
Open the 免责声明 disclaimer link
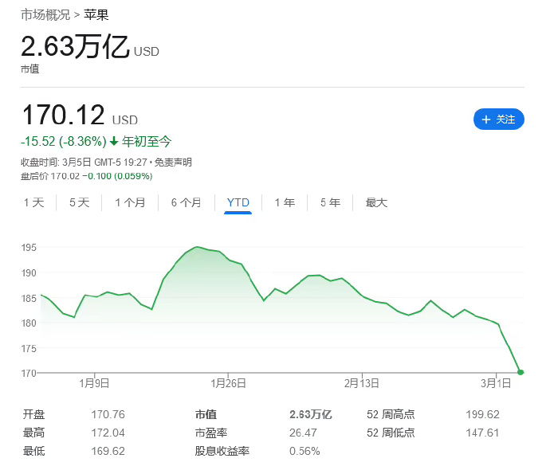[173, 163]
